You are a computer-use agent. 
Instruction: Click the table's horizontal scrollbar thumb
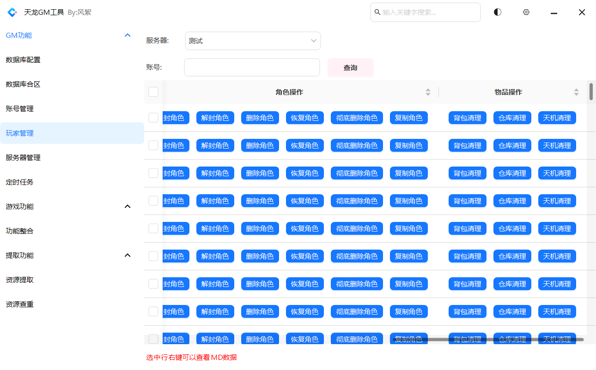coord(487,340)
